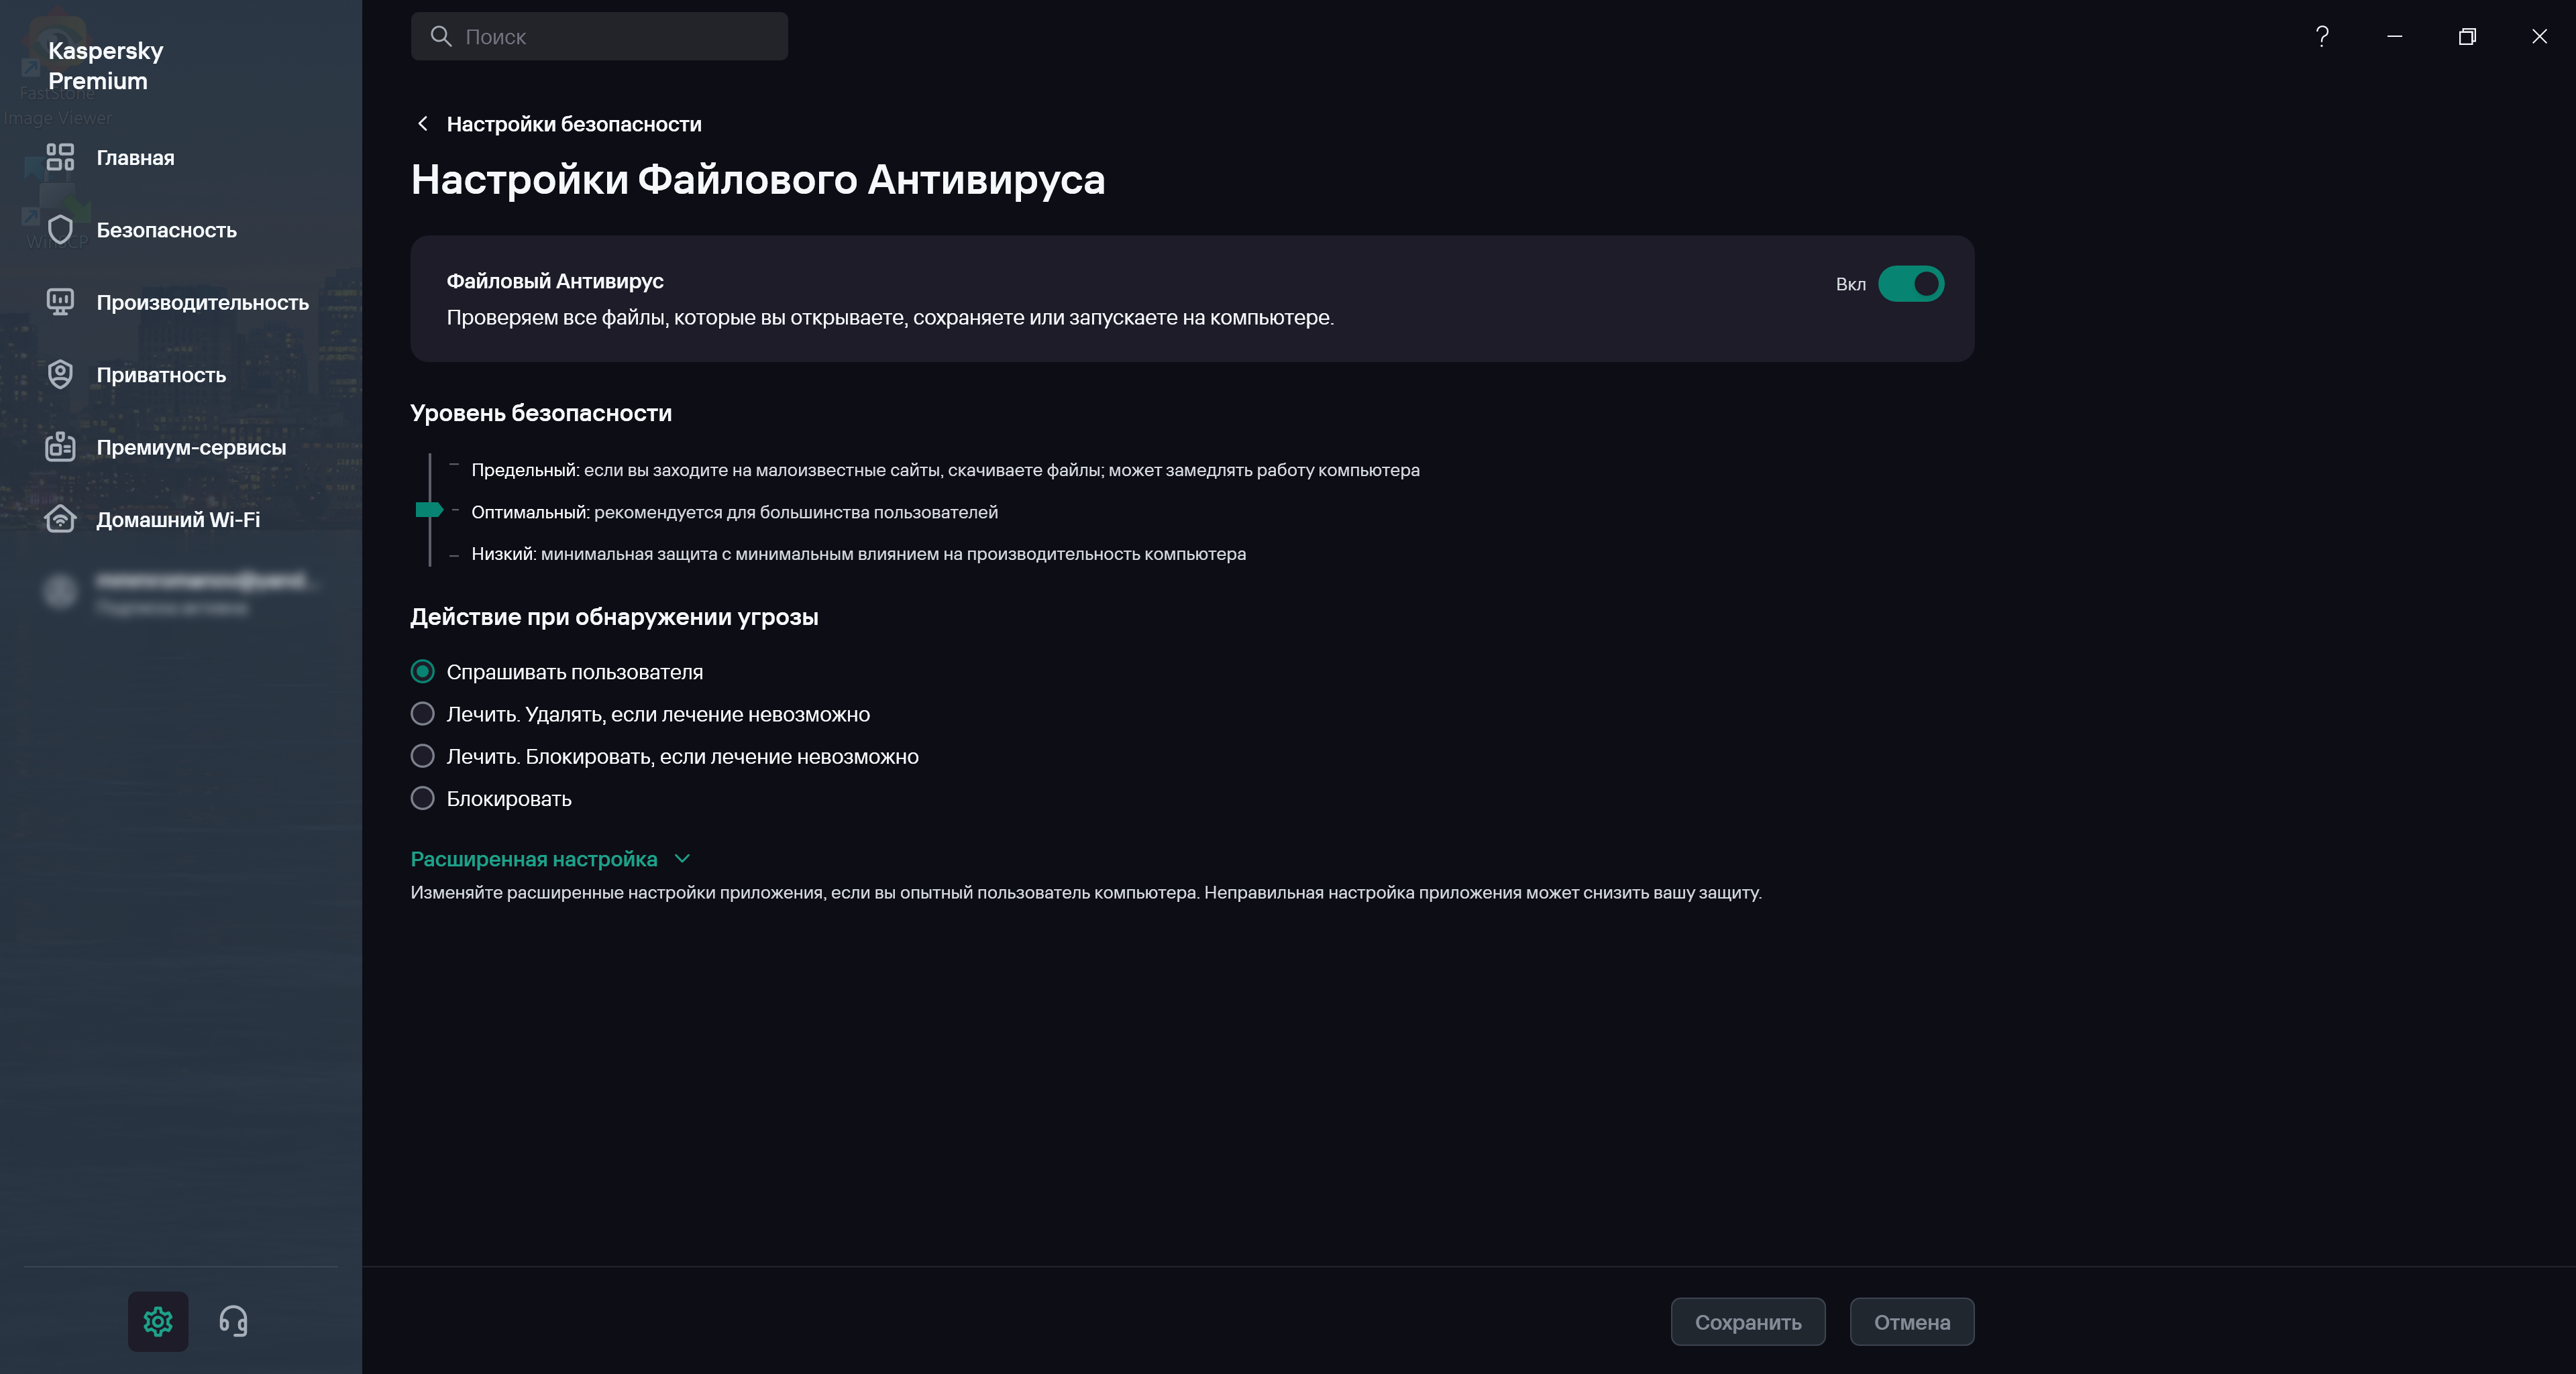Go back to "Настройки безопасности" via arrow
2576x1374 pixels.
[423, 124]
